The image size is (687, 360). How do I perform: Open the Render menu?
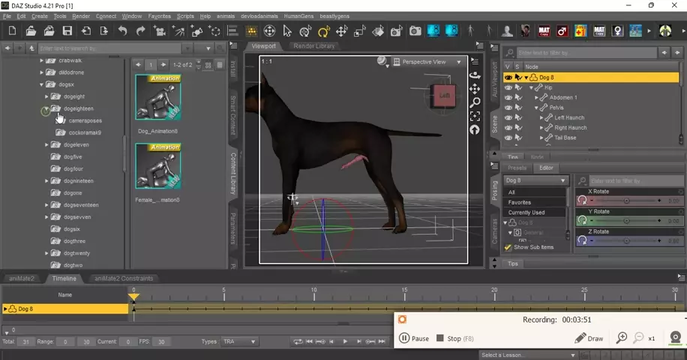80,16
